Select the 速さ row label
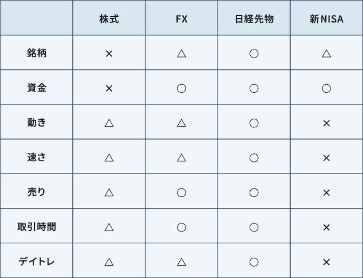 36,157
